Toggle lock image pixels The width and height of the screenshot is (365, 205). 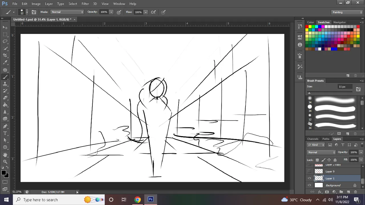click(323, 160)
